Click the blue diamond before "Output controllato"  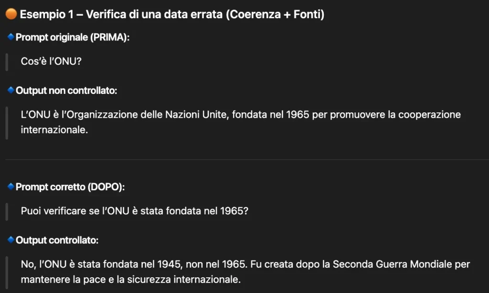(11, 240)
